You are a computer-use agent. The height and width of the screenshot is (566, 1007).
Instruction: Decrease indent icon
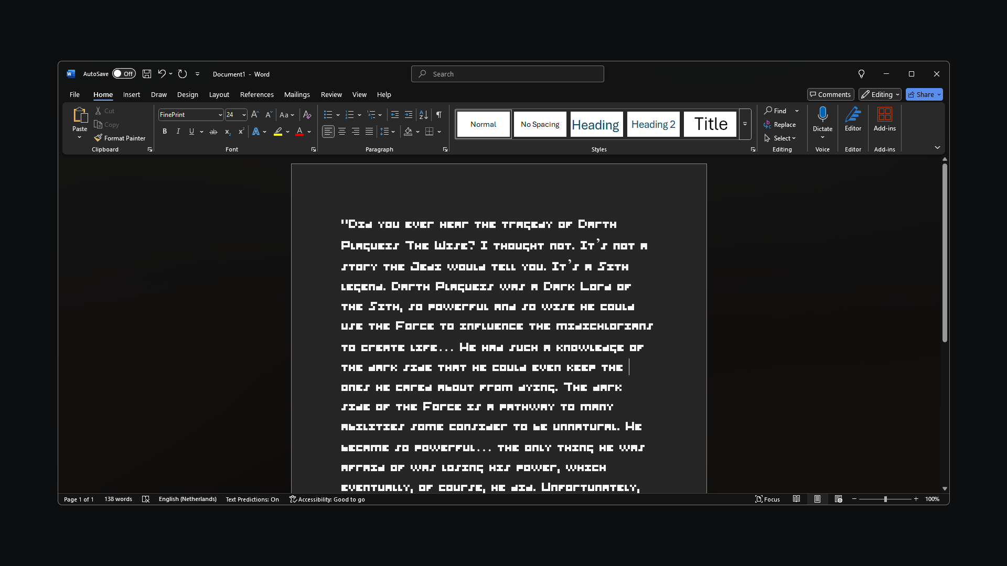(395, 115)
